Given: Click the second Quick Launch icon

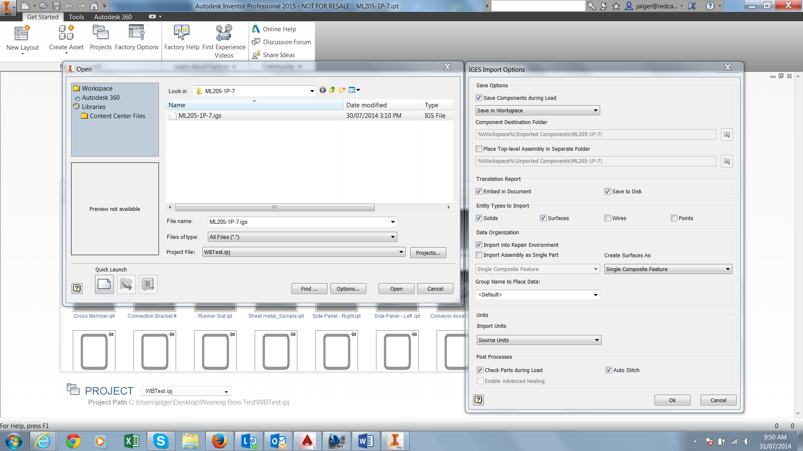Looking at the screenshot, I should coord(126,284).
